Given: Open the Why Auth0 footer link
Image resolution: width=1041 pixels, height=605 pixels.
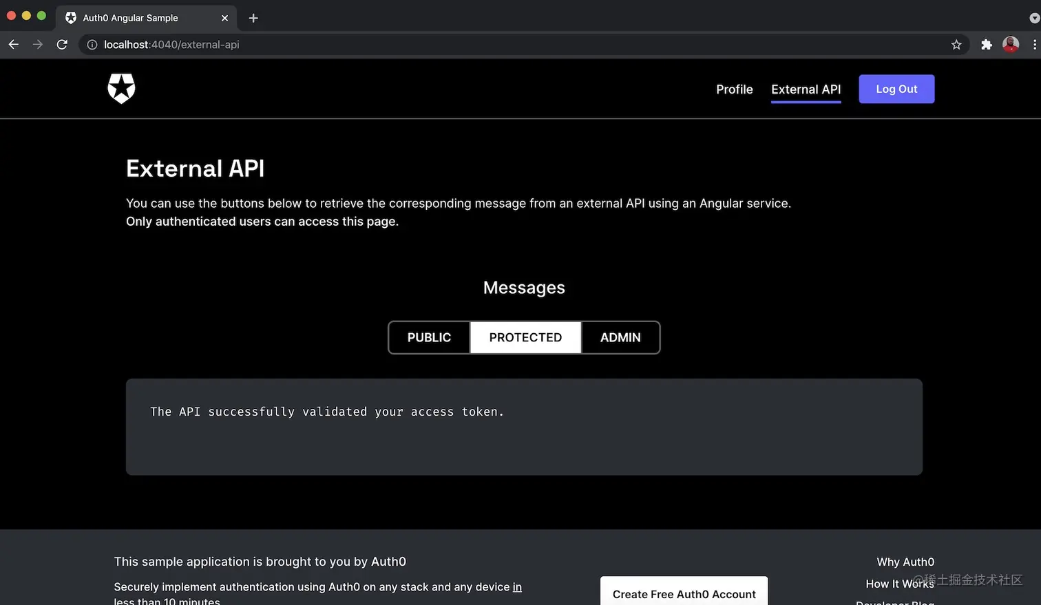Looking at the screenshot, I should click(x=905, y=562).
